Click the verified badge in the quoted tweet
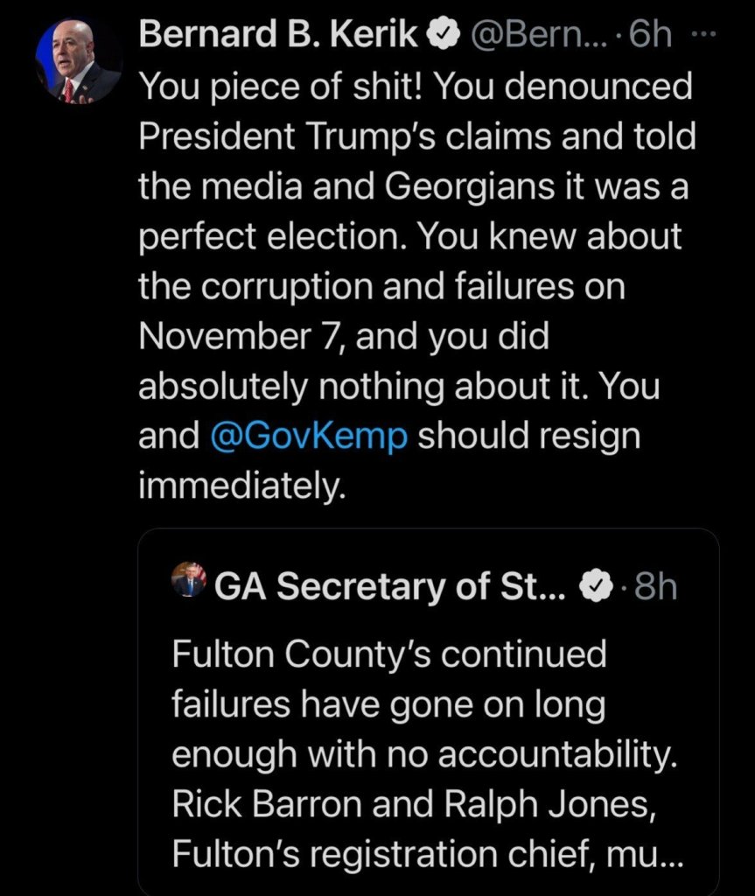Viewport: 755px width, 896px height. (x=597, y=588)
